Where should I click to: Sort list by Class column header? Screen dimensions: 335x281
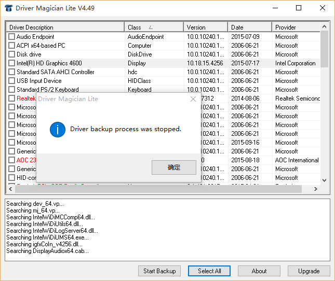pos(154,27)
